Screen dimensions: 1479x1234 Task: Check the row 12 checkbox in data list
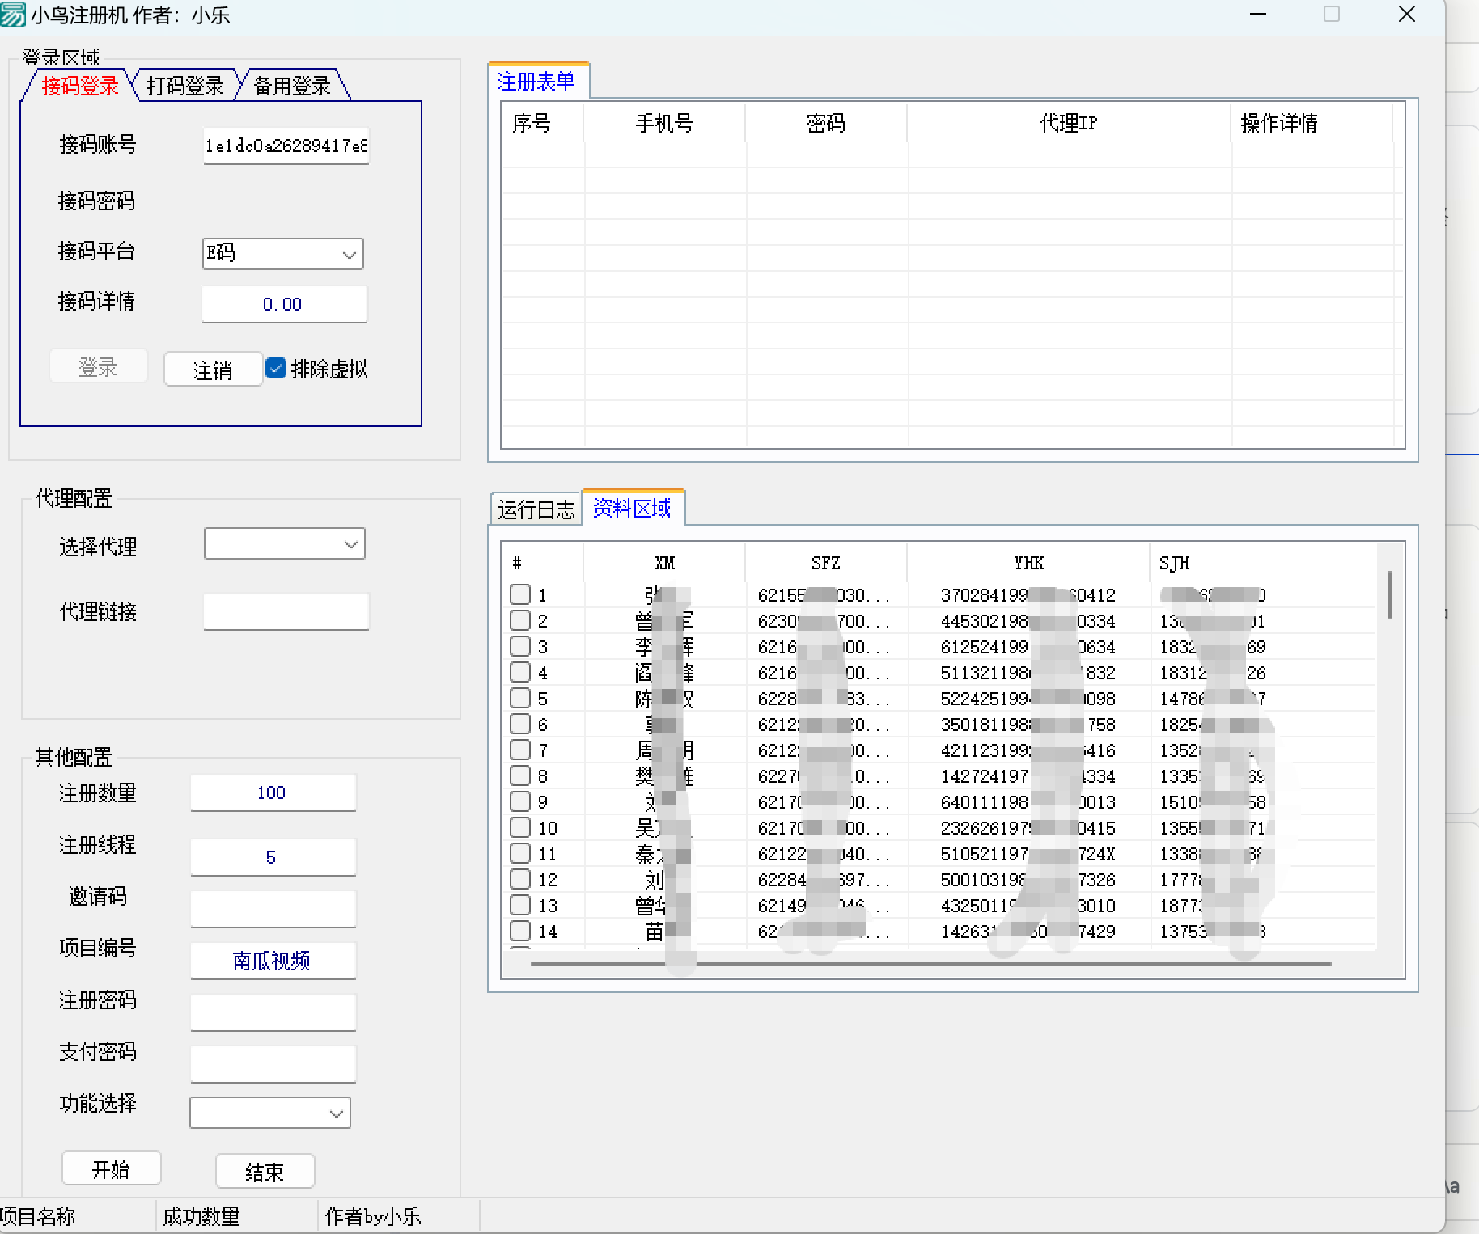pyautogui.click(x=520, y=880)
